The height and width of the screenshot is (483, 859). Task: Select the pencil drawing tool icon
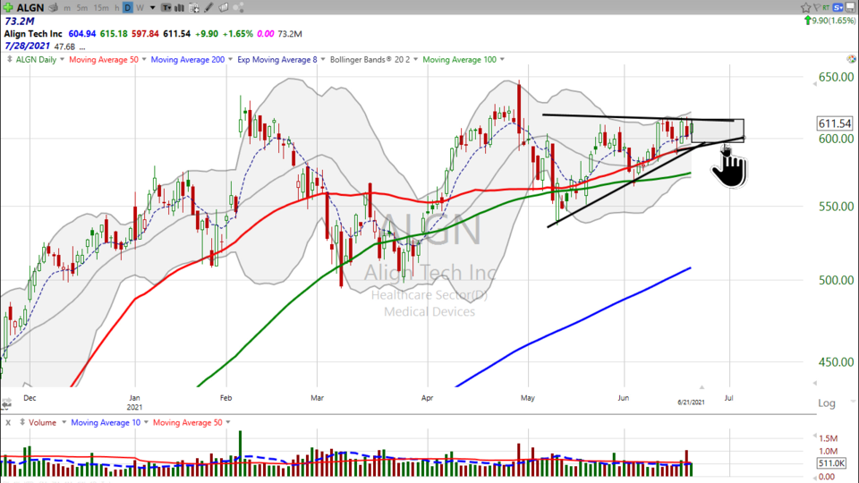pos(208,8)
